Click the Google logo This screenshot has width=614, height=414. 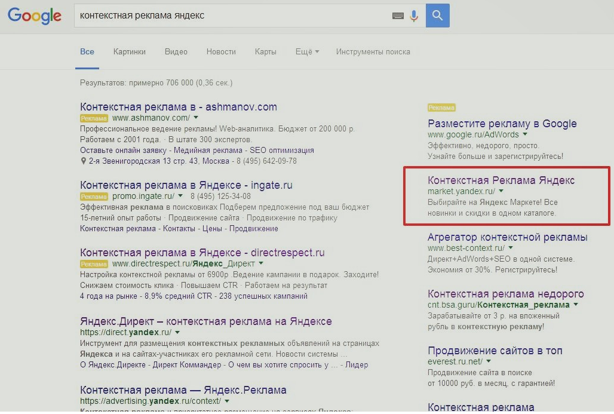point(34,16)
